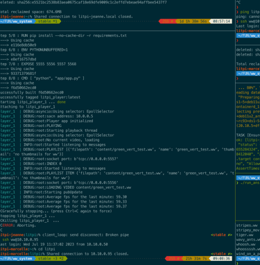Click the image hash e8ef16757dbd
This screenshot has width=260, height=265.
click(24, 59)
